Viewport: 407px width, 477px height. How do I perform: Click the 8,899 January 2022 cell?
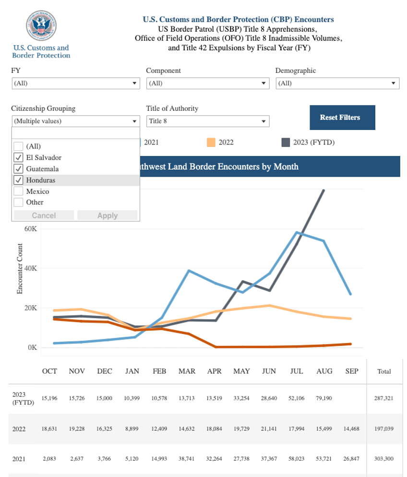[x=132, y=429]
